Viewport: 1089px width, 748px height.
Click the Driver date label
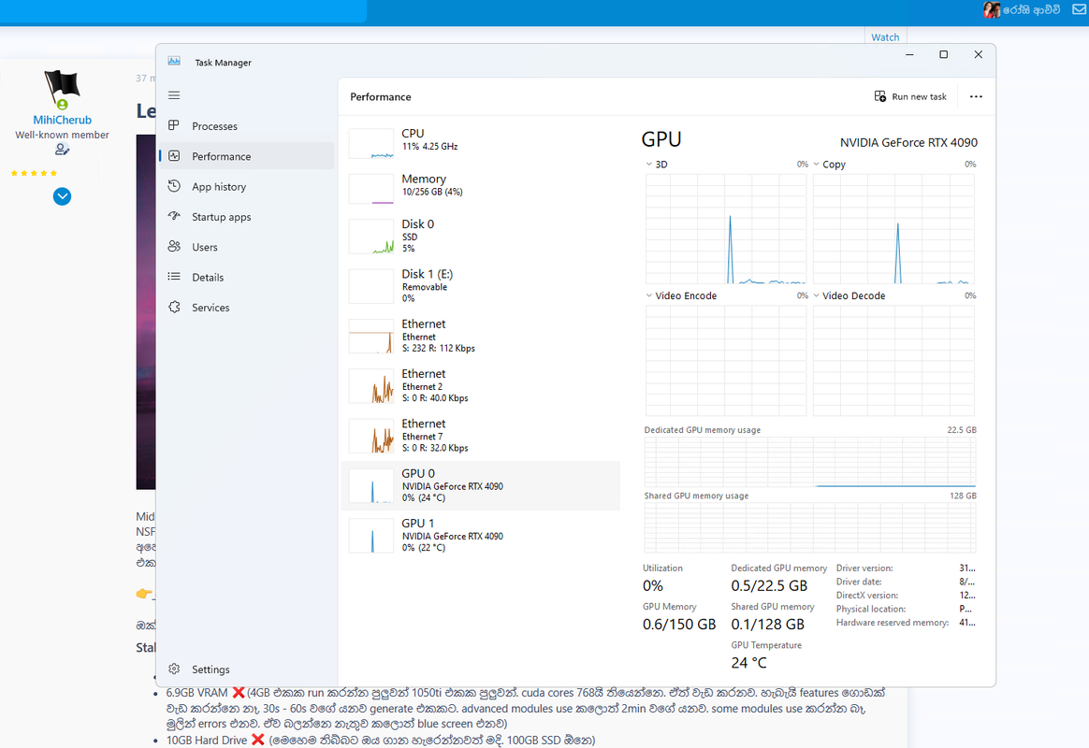click(859, 582)
